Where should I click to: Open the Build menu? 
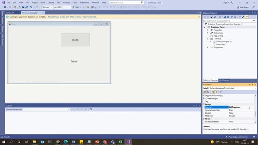pos(43,3)
